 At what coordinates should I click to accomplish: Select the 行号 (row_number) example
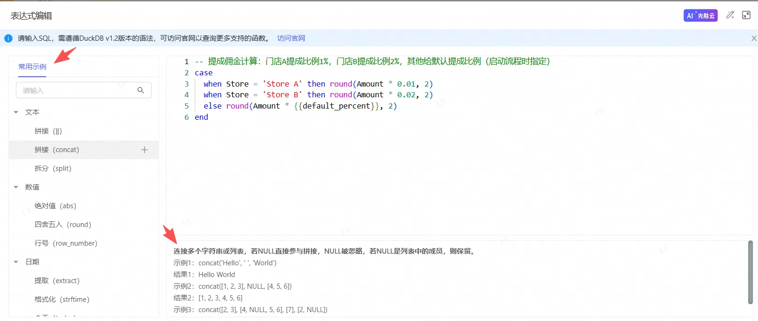[66, 243]
